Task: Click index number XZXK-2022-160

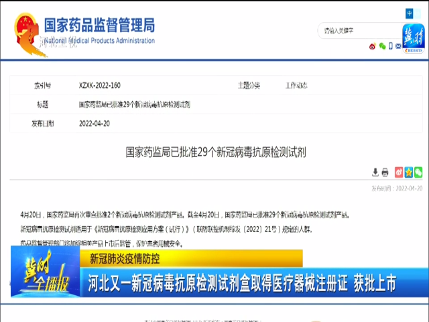Action: click(x=100, y=85)
